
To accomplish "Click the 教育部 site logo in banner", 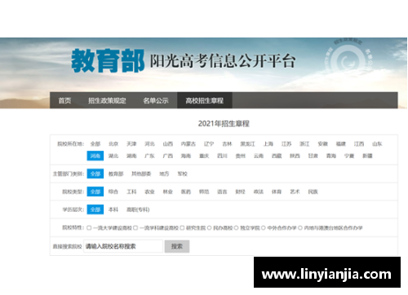I will tap(108, 61).
